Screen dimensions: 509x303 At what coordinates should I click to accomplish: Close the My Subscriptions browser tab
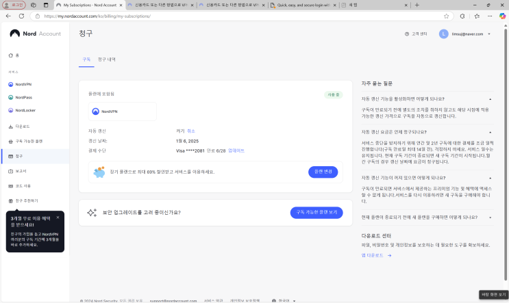[121, 5]
